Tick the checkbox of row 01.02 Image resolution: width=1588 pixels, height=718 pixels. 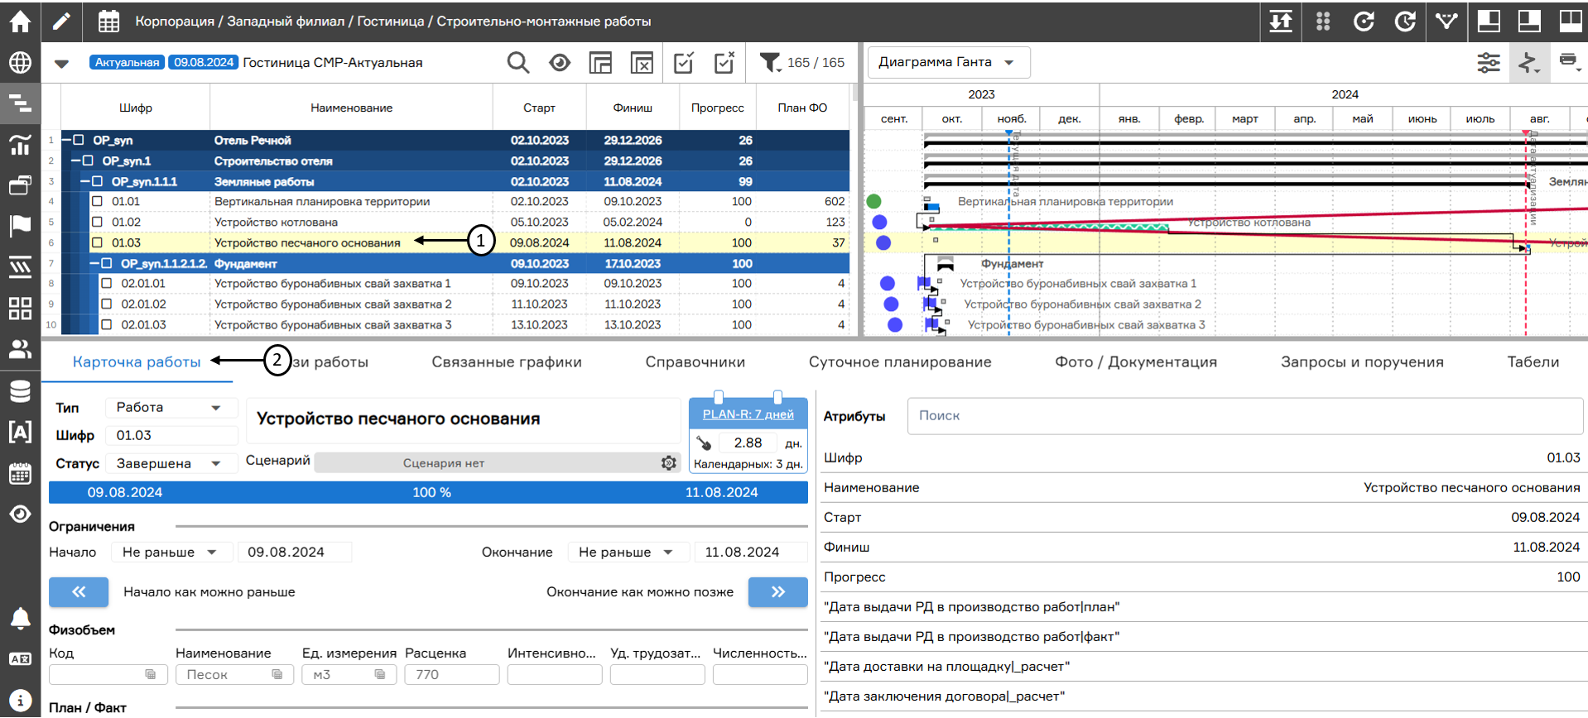[x=98, y=222]
